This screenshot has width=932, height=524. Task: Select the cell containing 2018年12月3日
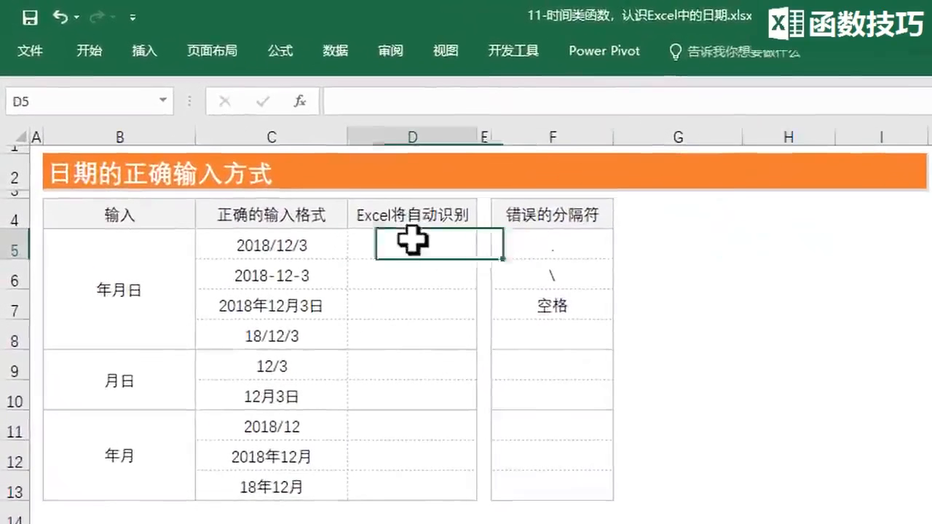(x=271, y=306)
